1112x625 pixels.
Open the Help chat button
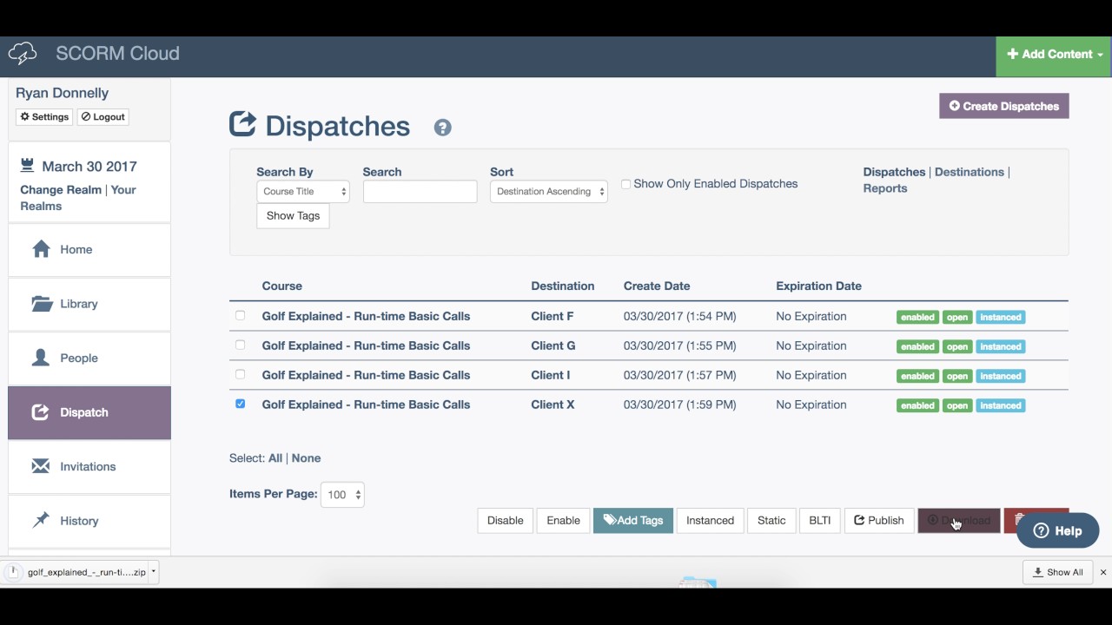click(x=1057, y=530)
